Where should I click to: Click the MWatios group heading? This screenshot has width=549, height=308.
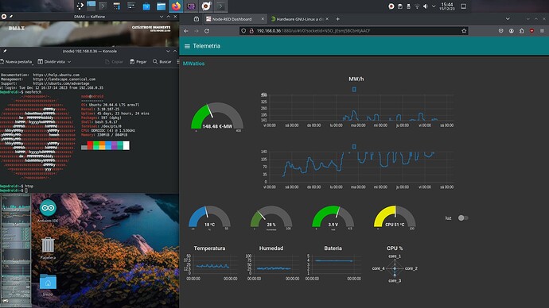click(x=193, y=64)
